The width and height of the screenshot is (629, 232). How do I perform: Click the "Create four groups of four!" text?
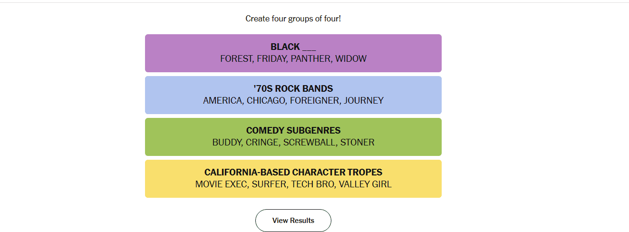tap(293, 19)
